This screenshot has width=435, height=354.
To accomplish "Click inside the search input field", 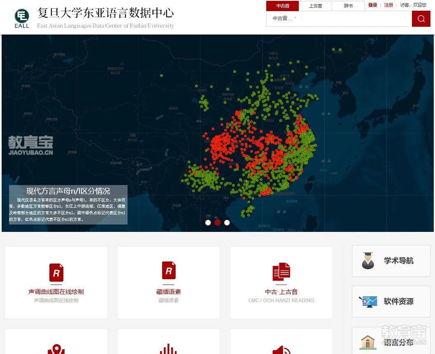I will click(x=354, y=19).
